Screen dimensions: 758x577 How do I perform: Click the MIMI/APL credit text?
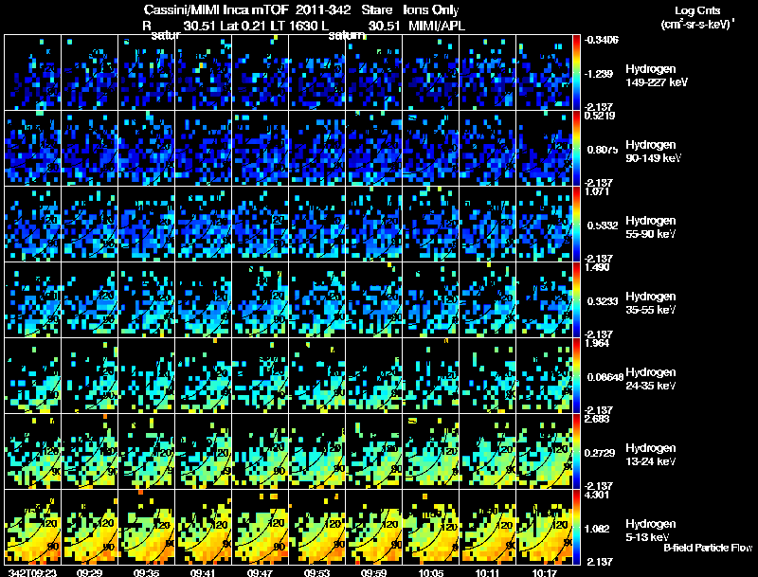(437, 26)
